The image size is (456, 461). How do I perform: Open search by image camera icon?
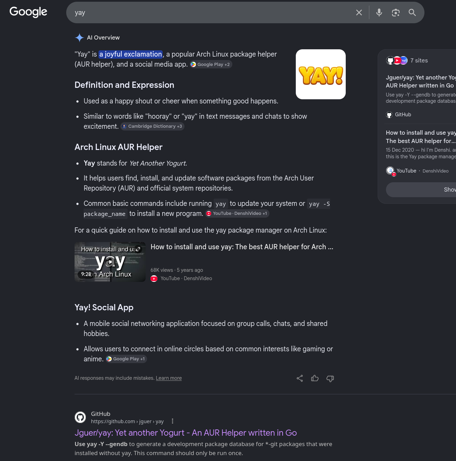pyautogui.click(x=396, y=12)
